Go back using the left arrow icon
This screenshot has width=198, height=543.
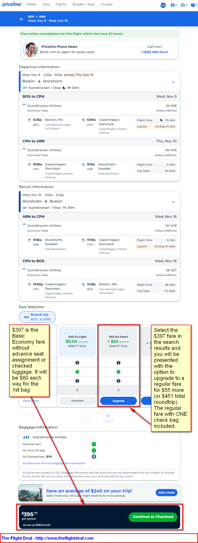[x=22, y=19]
